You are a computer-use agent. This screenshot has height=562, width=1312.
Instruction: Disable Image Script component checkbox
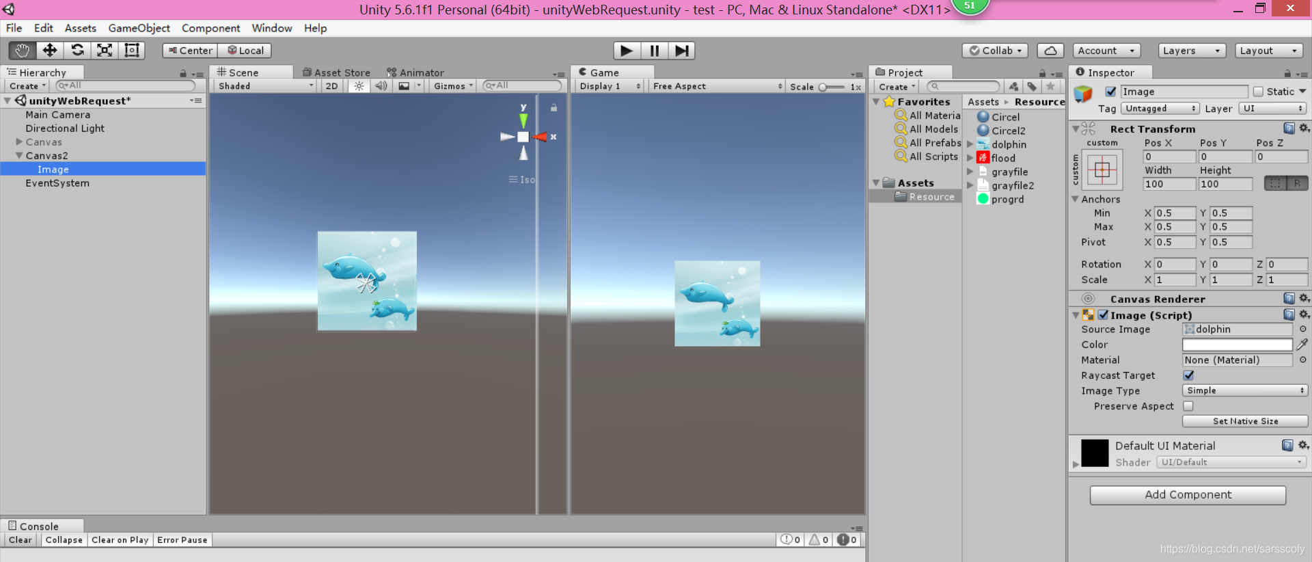coord(1103,315)
